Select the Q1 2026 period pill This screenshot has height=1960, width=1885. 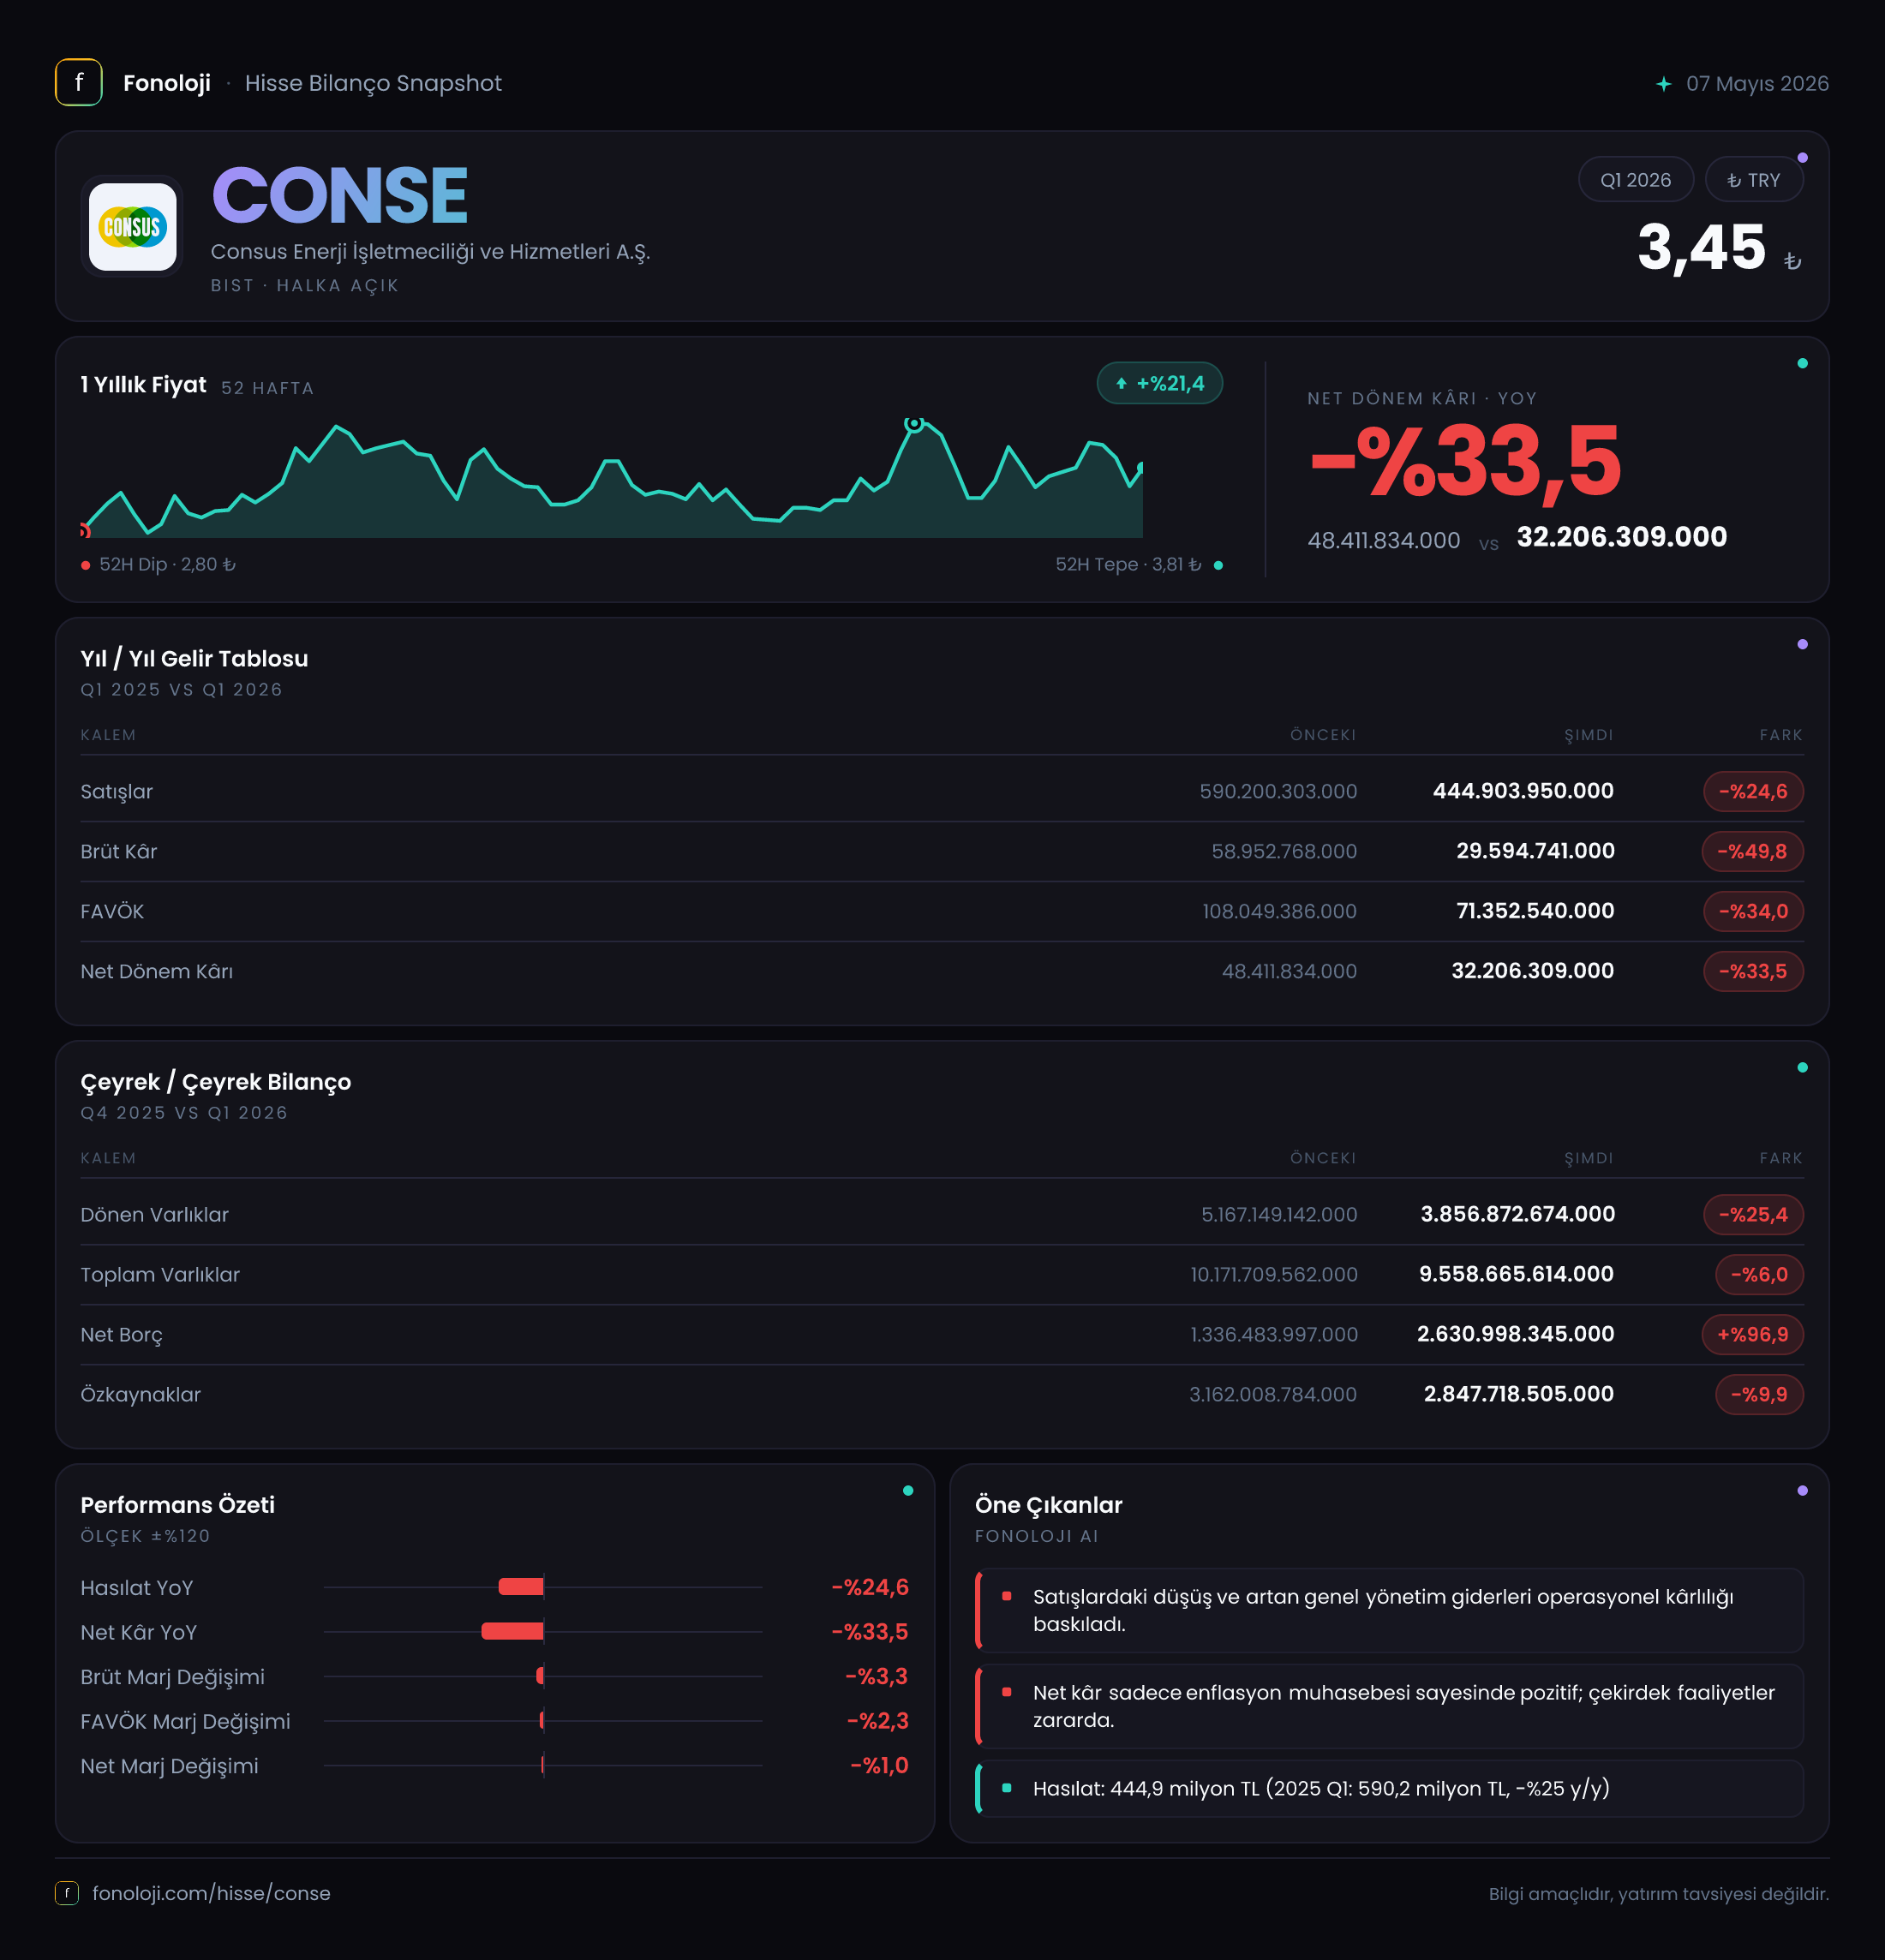pyautogui.click(x=1635, y=180)
